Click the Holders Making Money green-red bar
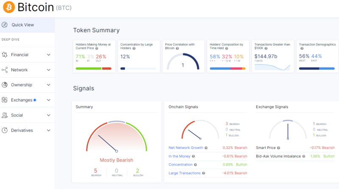The width and height of the screenshot is (339, 189). coord(94,68)
